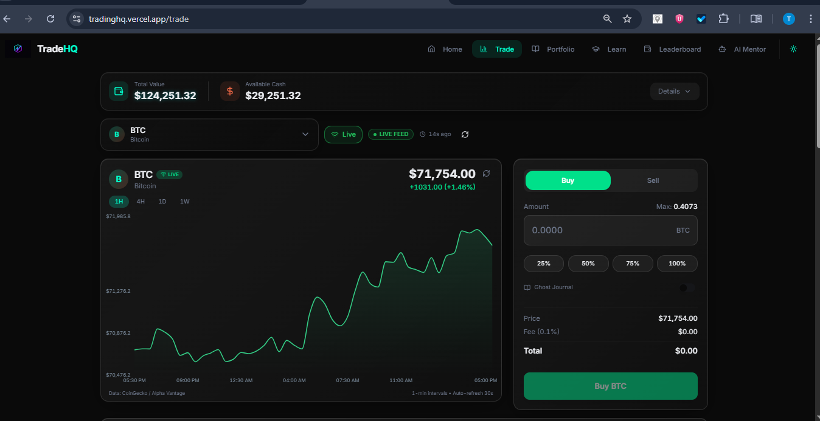This screenshot has height=421, width=820.
Task: Click the Leaderboard icon in the navbar
Action: [x=647, y=49]
